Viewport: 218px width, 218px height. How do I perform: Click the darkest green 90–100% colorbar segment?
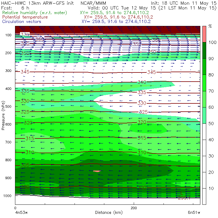(204, 50)
